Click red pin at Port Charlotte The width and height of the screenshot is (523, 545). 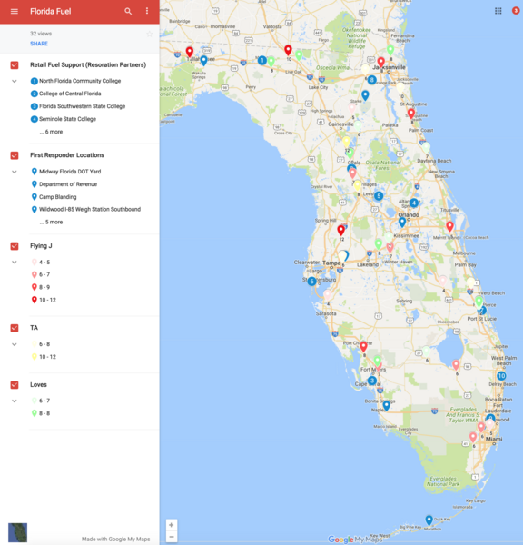pos(363,346)
